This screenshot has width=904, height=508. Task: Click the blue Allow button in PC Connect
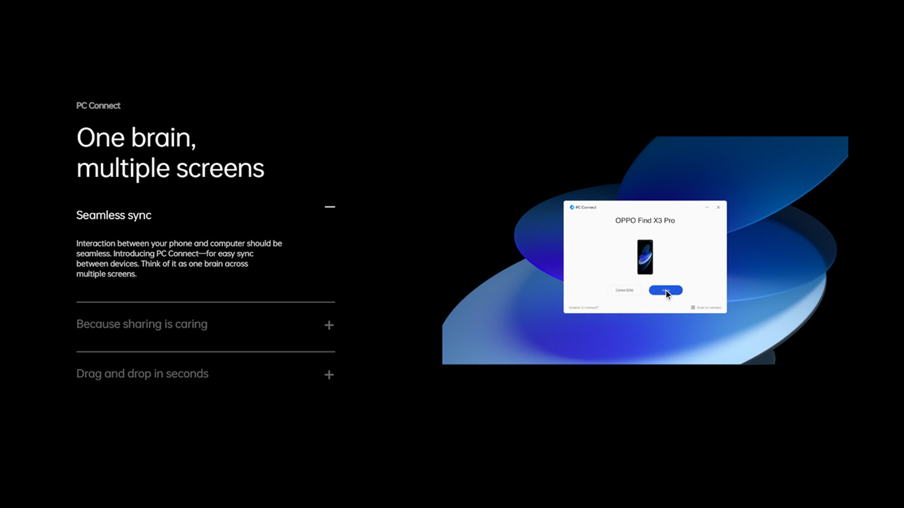click(x=666, y=290)
